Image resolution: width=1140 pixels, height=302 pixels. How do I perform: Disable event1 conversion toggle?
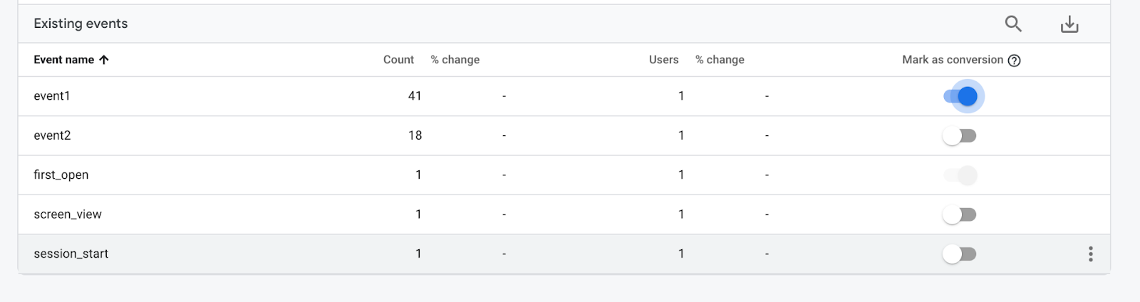(960, 96)
